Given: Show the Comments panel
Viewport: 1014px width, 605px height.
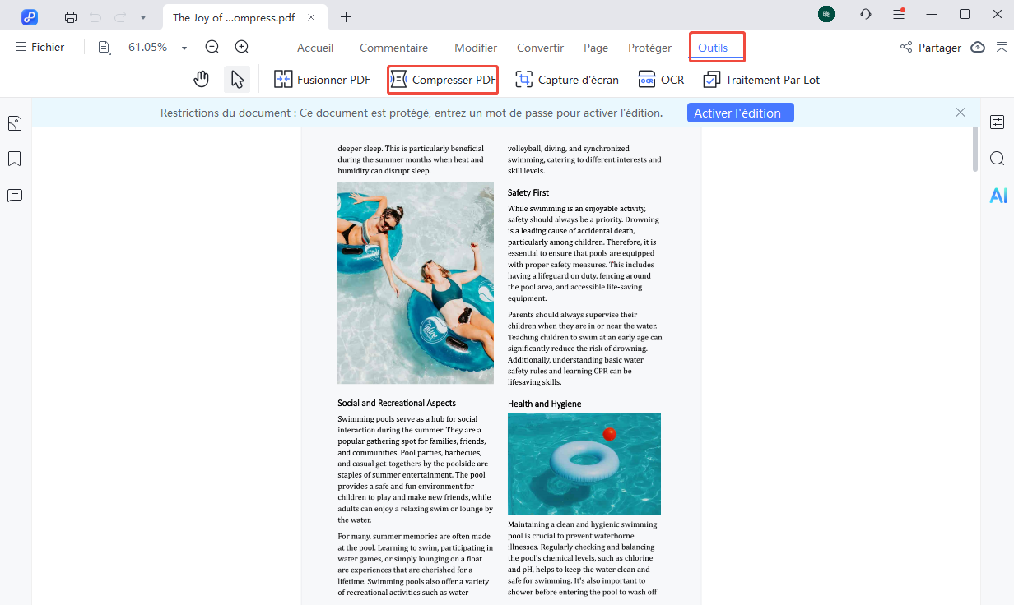Looking at the screenshot, I should pyautogui.click(x=14, y=196).
